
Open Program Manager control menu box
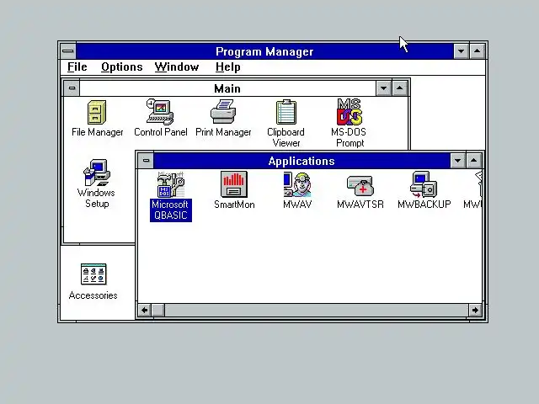pos(68,51)
